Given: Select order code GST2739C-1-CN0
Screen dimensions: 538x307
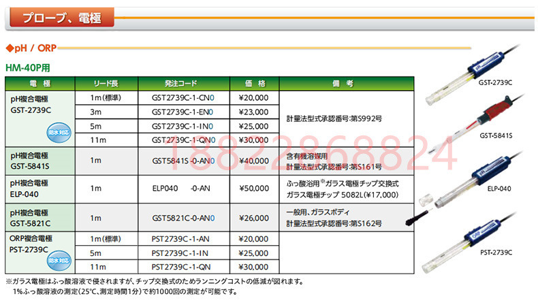Looking at the screenshot, I should point(183,97).
